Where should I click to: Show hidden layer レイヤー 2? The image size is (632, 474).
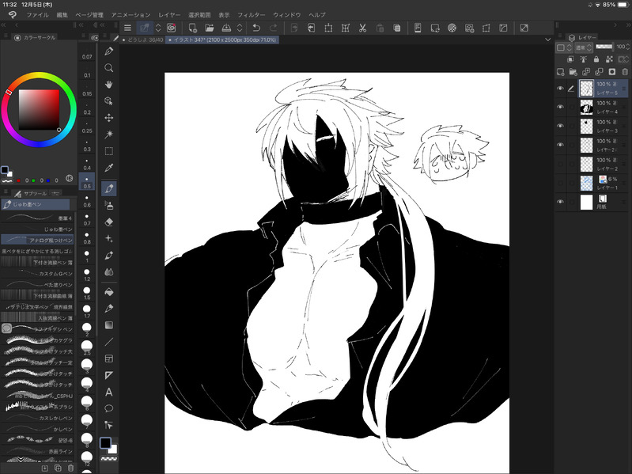click(560, 164)
